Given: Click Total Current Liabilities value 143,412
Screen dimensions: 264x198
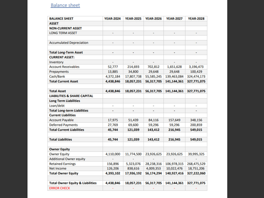Looking at the screenshot, I should (153, 130).
